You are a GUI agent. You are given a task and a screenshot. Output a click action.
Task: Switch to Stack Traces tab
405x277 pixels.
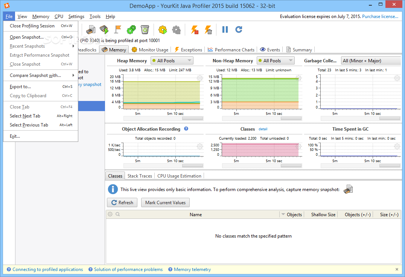(x=140, y=176)
